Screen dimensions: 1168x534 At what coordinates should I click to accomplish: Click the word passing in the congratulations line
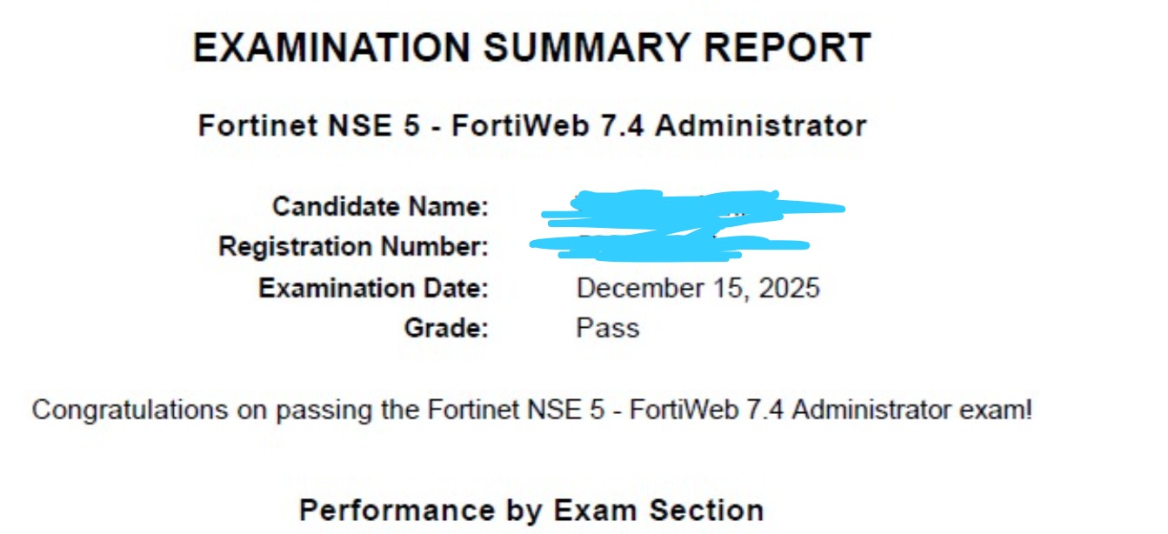point(328,410)
